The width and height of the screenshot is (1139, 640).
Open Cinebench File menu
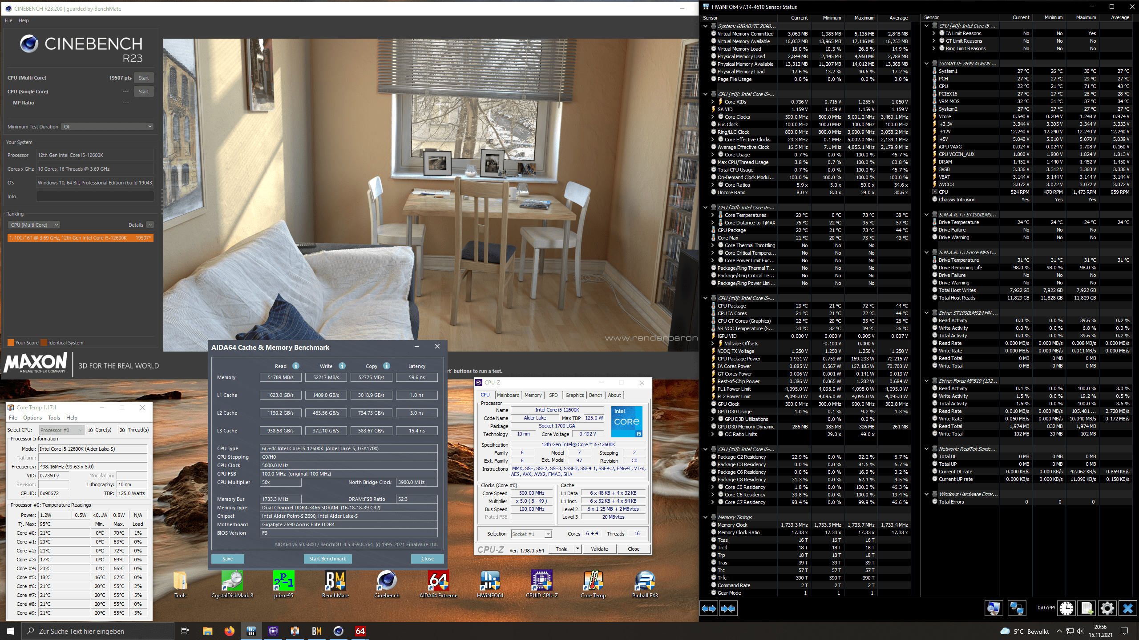point(8,20)
